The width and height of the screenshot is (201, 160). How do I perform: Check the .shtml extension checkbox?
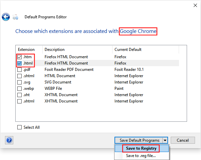[20, 76]
